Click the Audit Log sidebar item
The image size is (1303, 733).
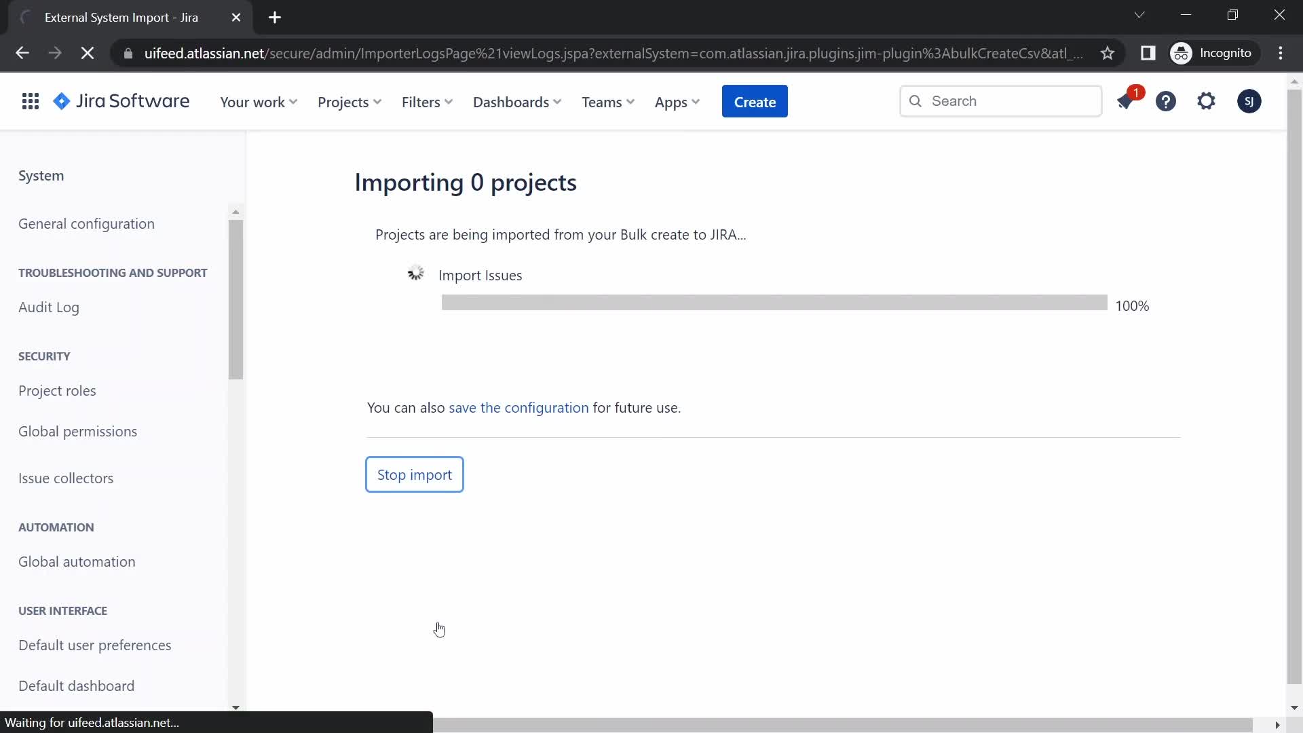click(x=48, y=307)
